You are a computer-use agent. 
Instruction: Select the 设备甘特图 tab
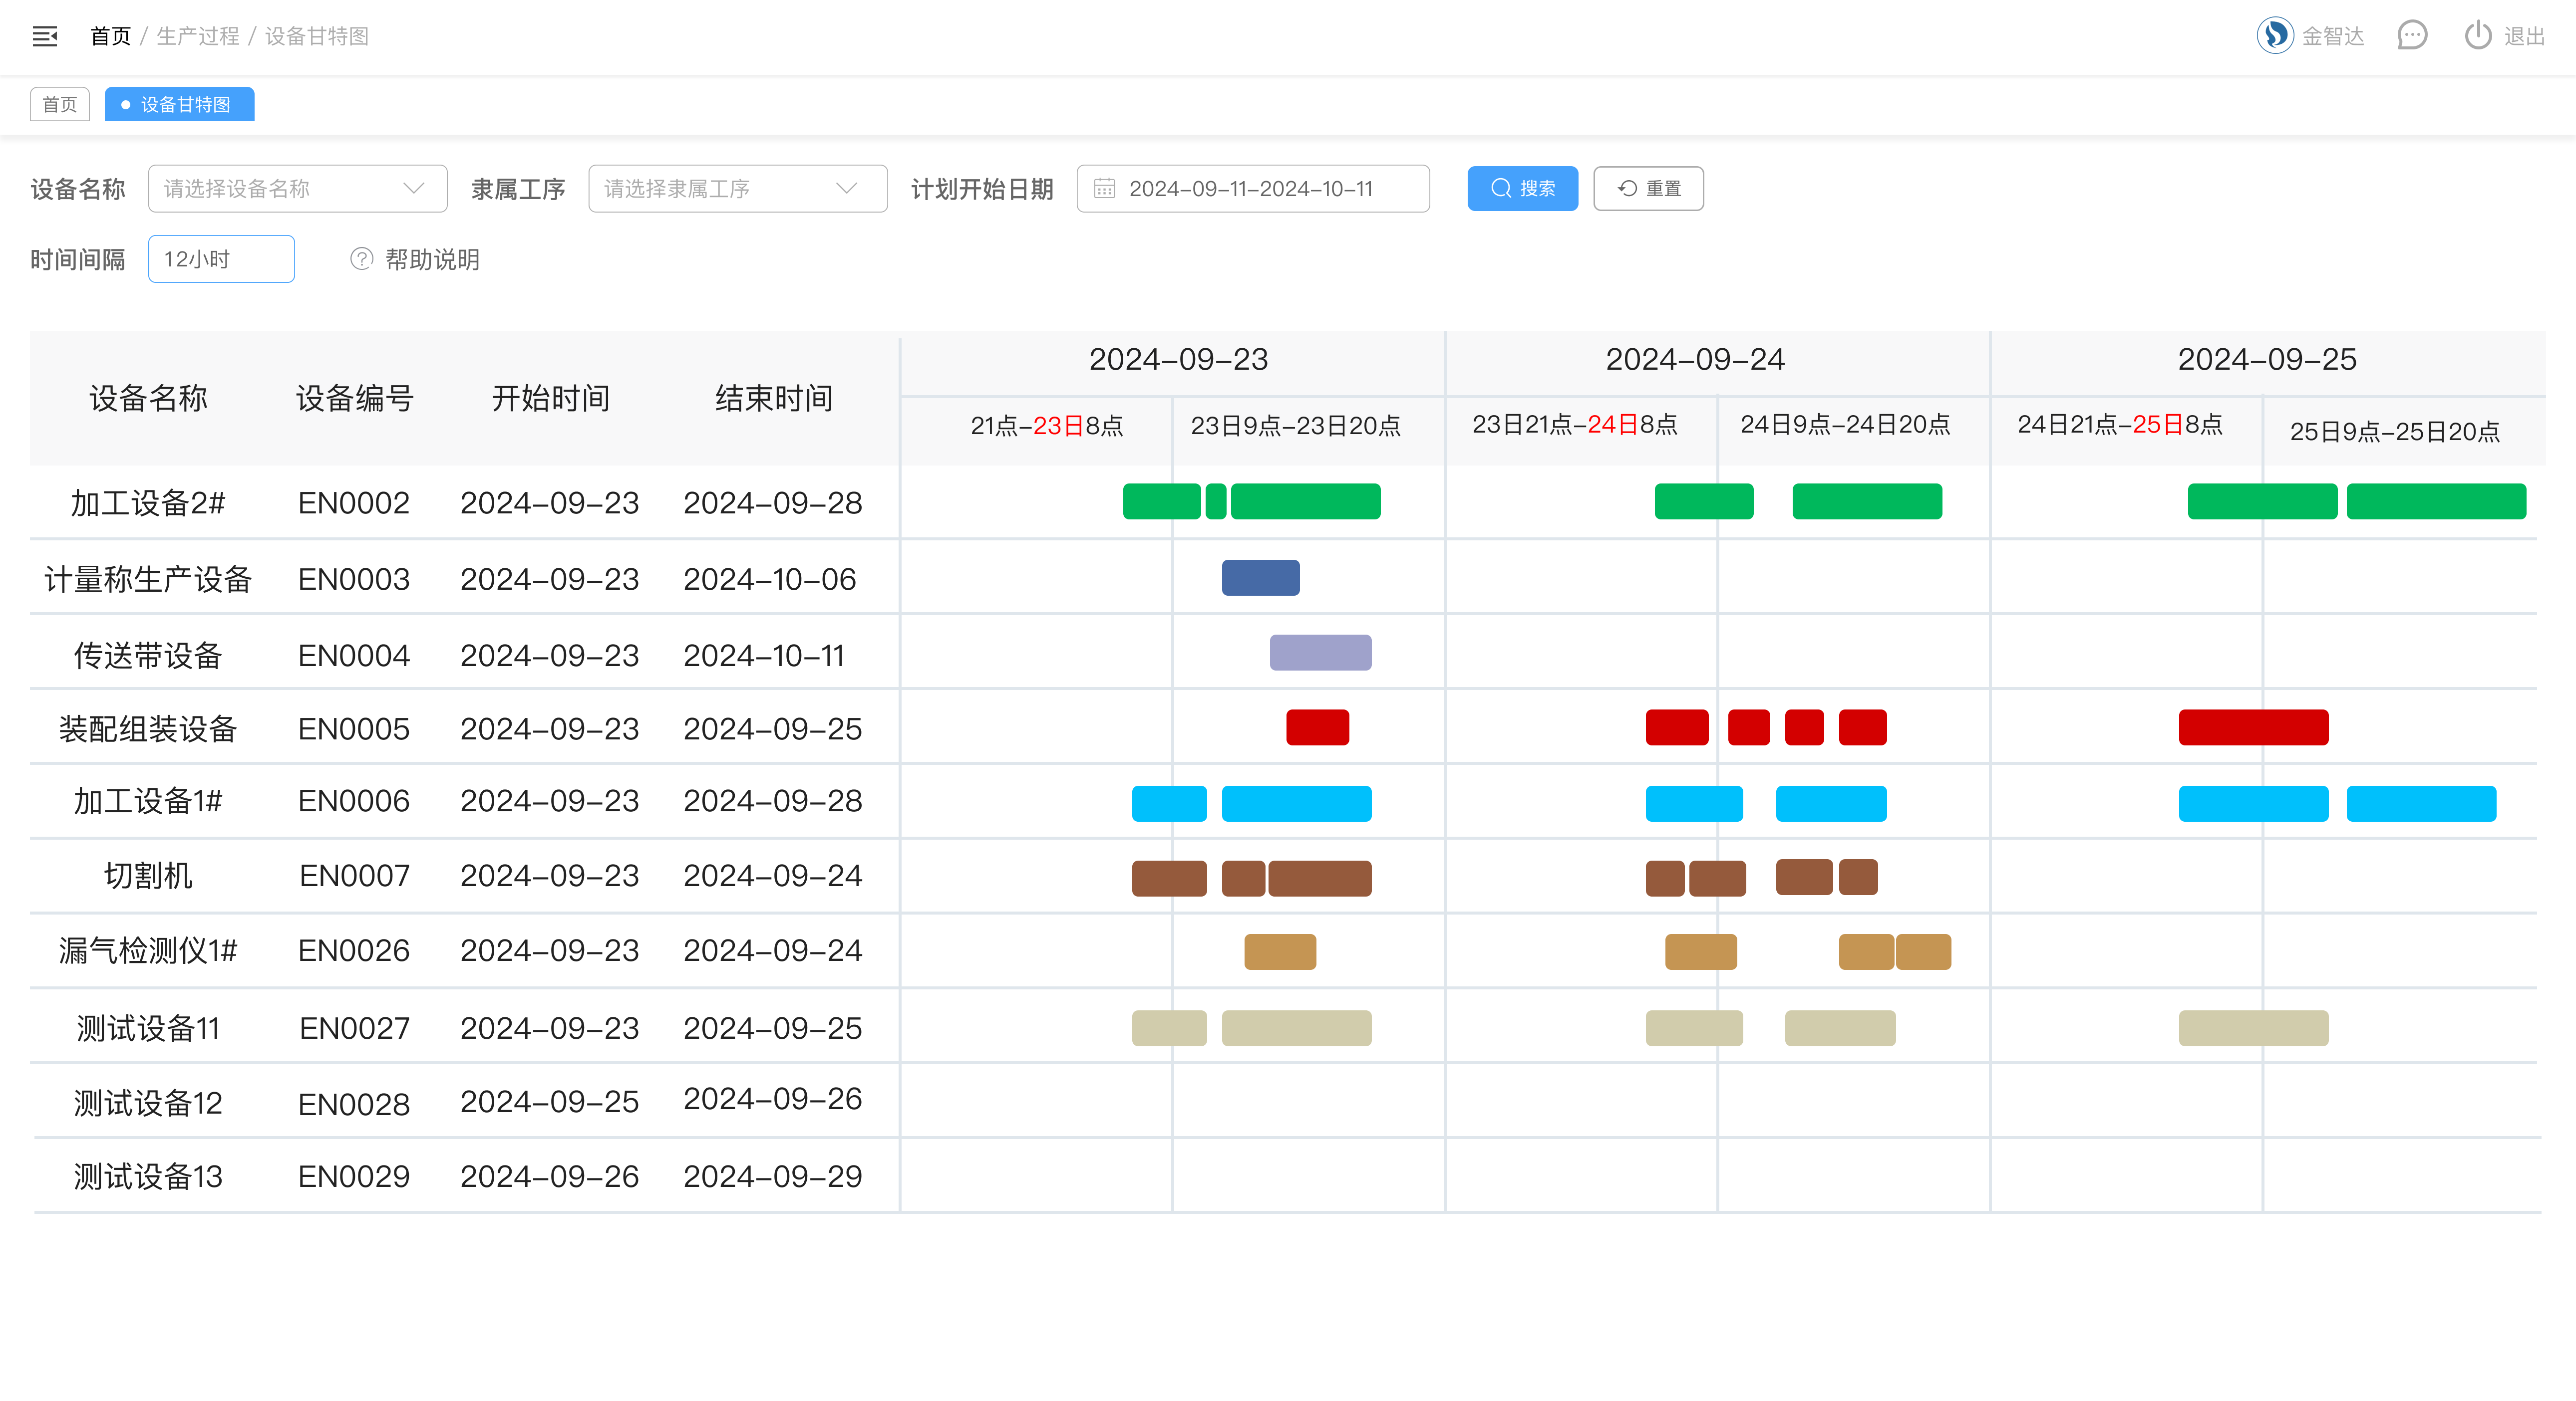tap(180, 105)
